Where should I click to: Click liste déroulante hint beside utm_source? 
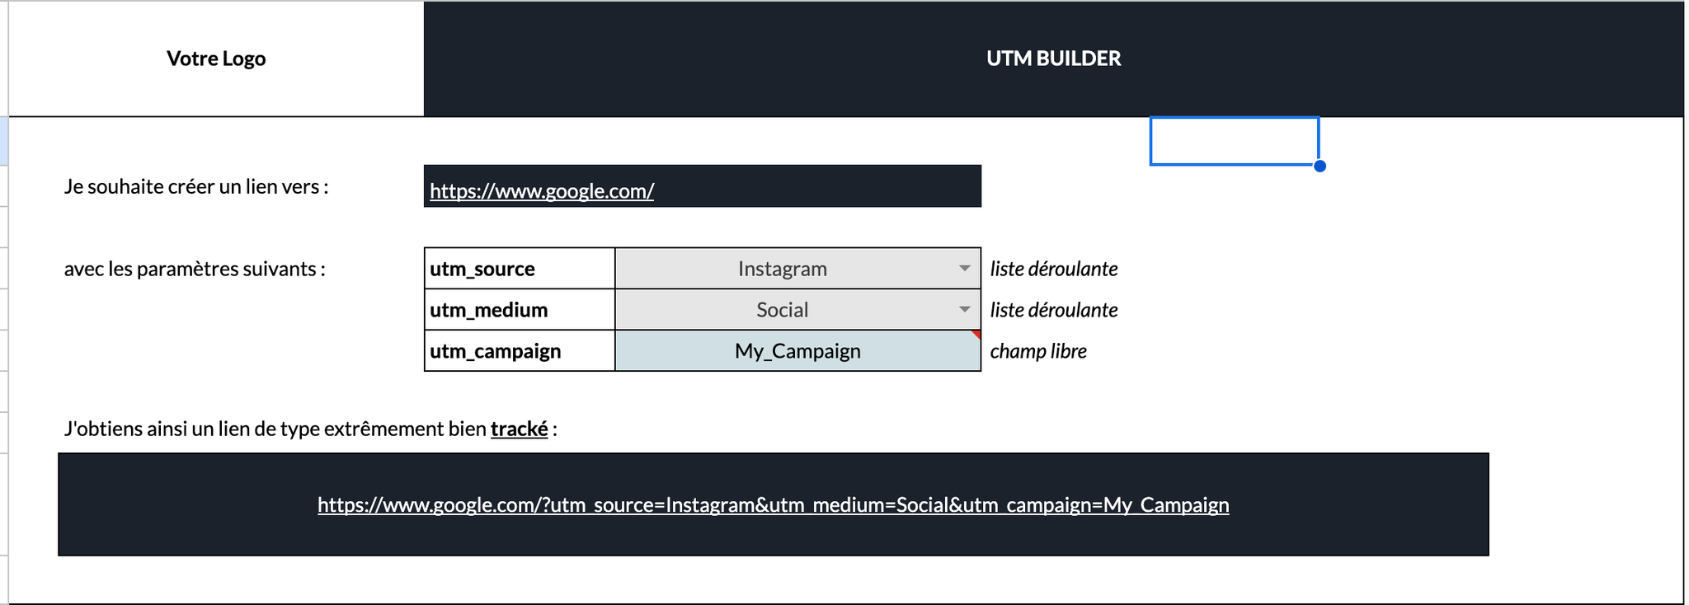1053,269
